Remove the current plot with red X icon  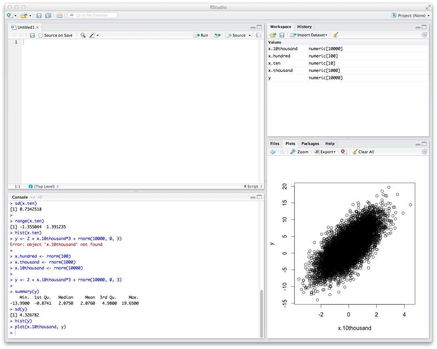pyautogui.click(x=343, y=152)
